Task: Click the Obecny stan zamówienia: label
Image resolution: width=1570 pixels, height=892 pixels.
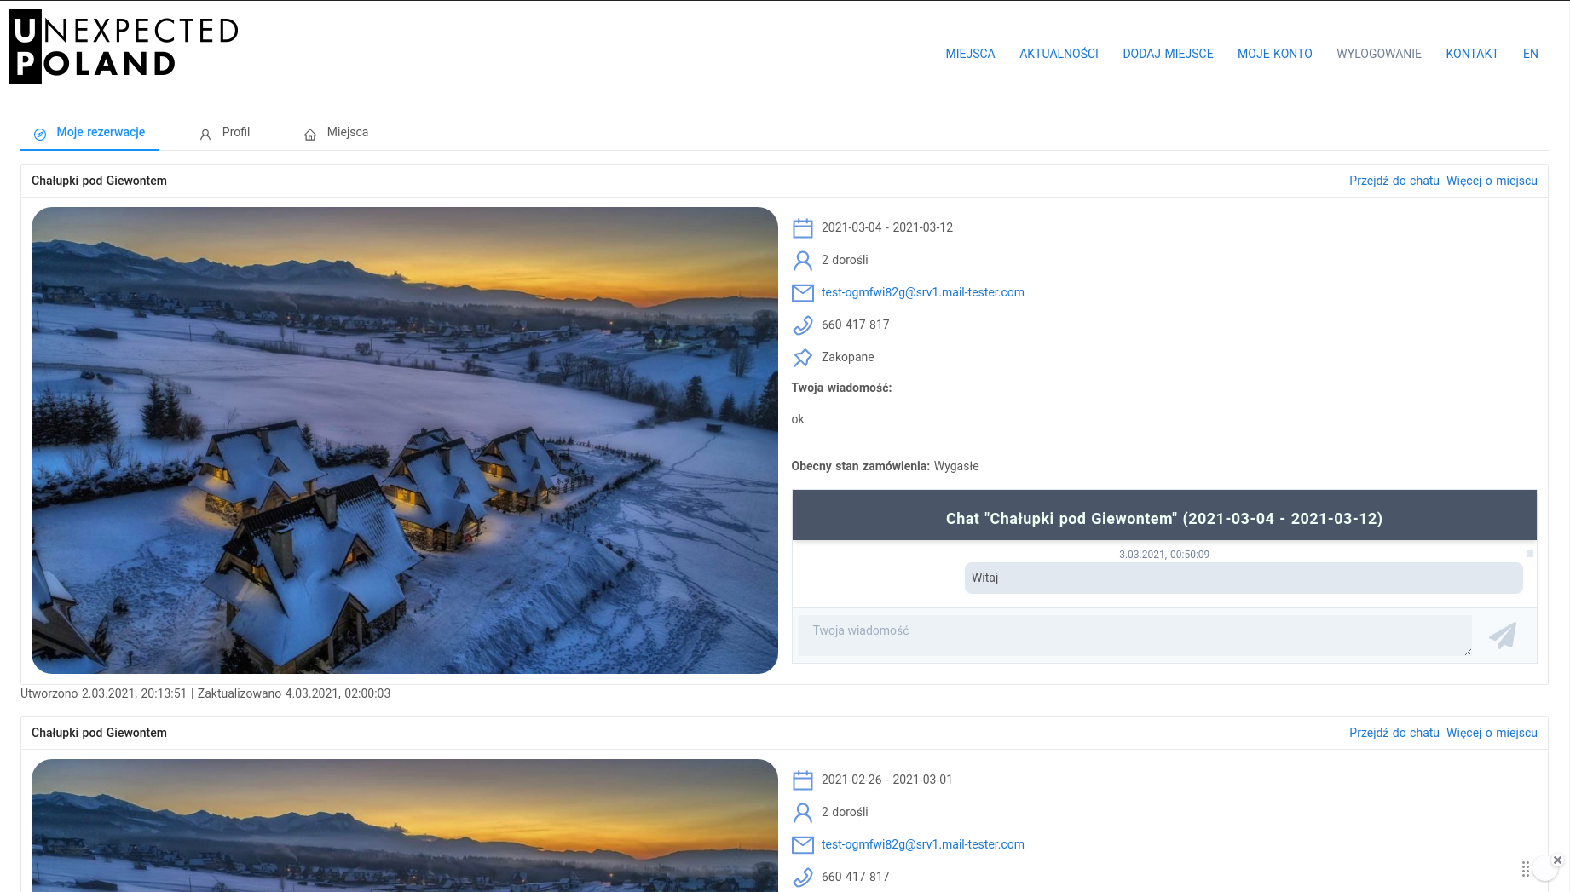Action: [861, 466]
